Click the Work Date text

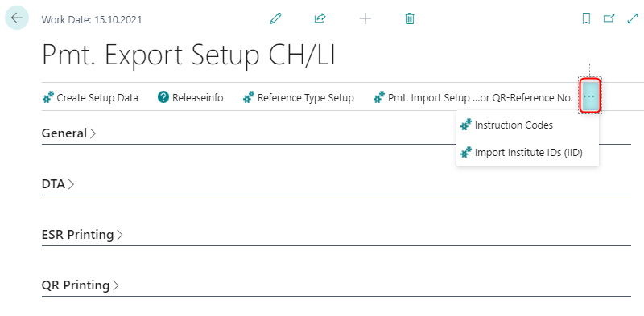click(x=92, y=19)
